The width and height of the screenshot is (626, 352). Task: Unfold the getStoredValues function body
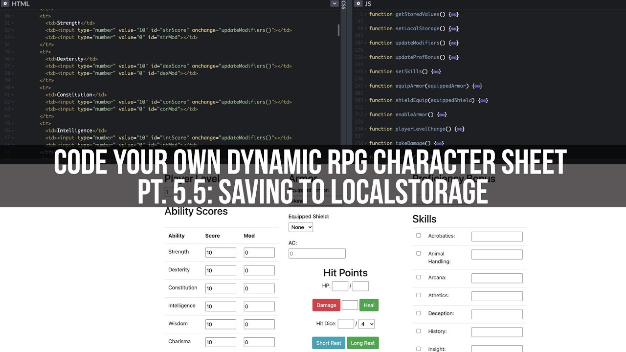coord(453,14)
